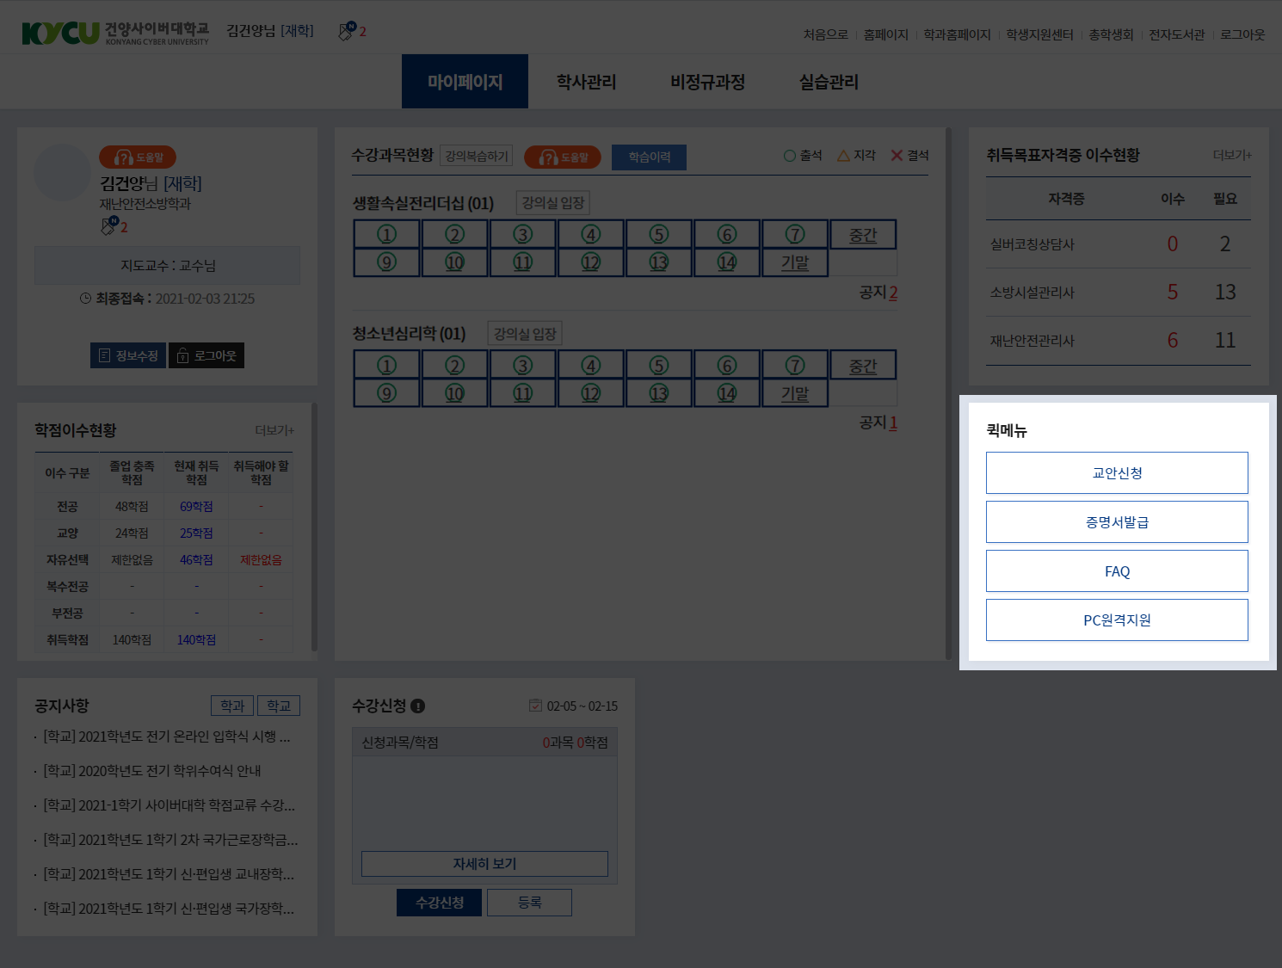Enter 강의실 for 청소년심리학
This screenshot has width=1282, height=968.
click(525, 334)
